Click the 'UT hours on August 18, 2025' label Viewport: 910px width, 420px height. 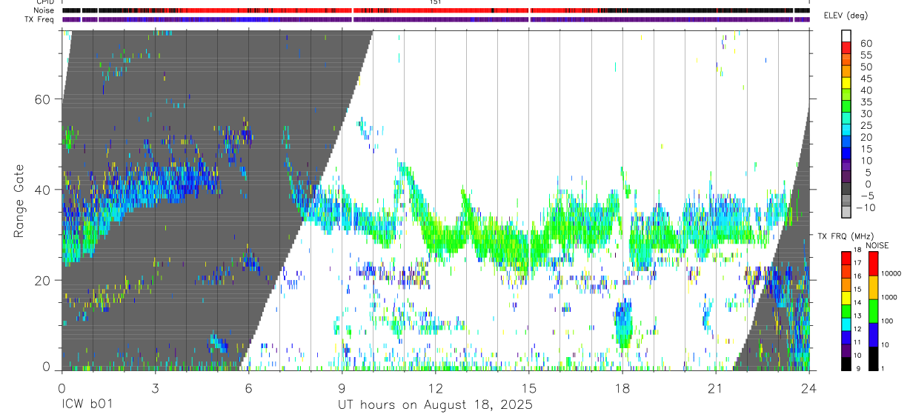(x=435, y=404)
